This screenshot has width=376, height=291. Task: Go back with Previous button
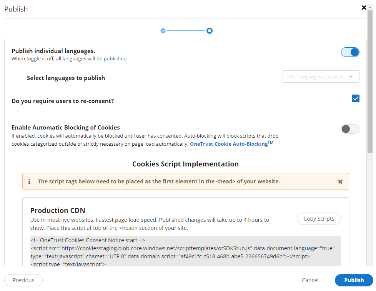[23, 280]
